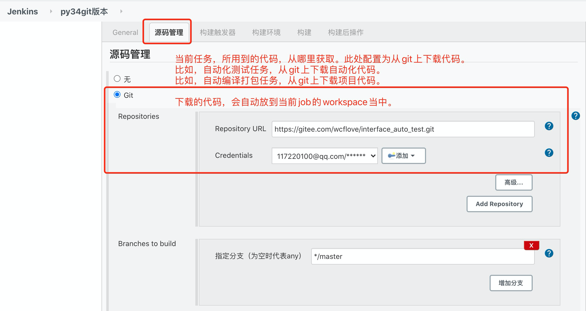Click the 高级... button
The height and width of the screenshot is (311, 586).
pyautogui.click(x=513, y=182)
